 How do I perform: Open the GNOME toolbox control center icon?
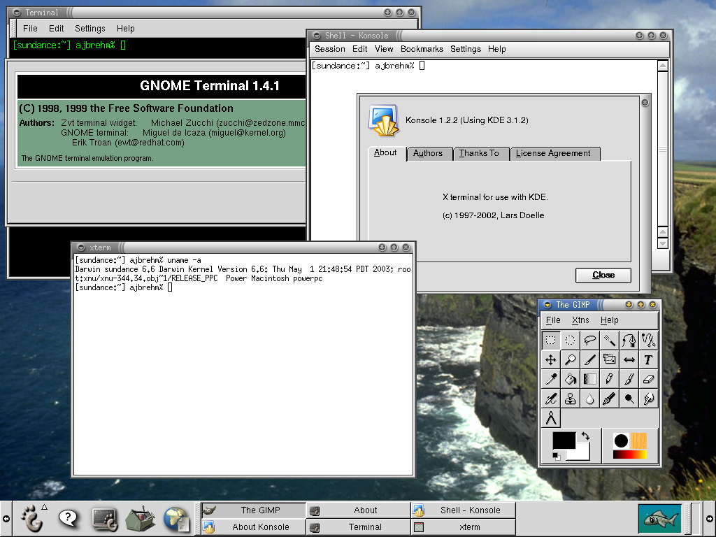[x=141, y=519]
